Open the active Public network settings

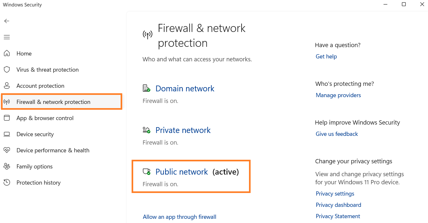click(182, 172)
